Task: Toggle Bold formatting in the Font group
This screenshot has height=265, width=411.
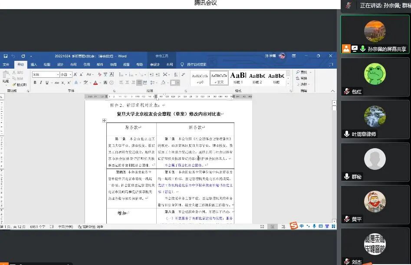Action: pyautogui.click(x=35, y=83)
